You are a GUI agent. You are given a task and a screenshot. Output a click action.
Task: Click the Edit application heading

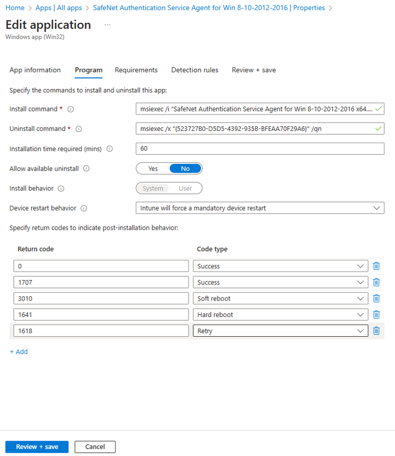tap(48, 25)
